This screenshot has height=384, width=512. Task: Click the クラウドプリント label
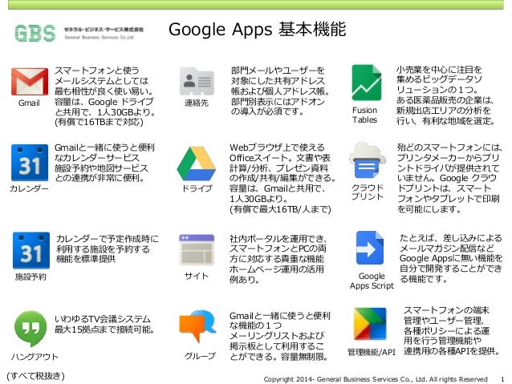pyautogui.click(x=368, y=192)
